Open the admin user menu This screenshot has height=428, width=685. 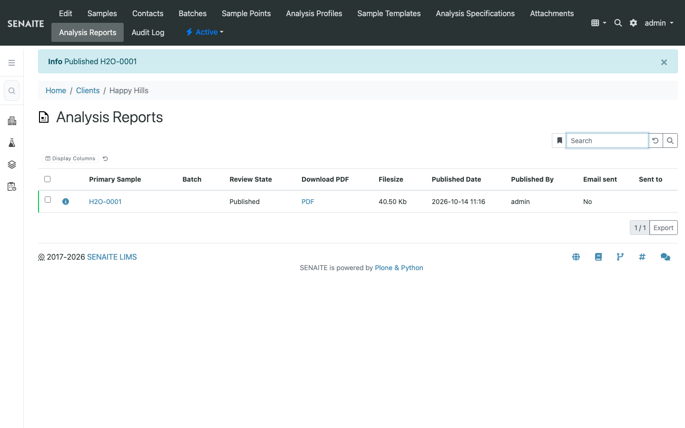coord(659,23)
